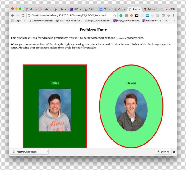This screenshot has height=170, width=186.
Task: Close the current Prob tab
Action: (x=139, y=9)
